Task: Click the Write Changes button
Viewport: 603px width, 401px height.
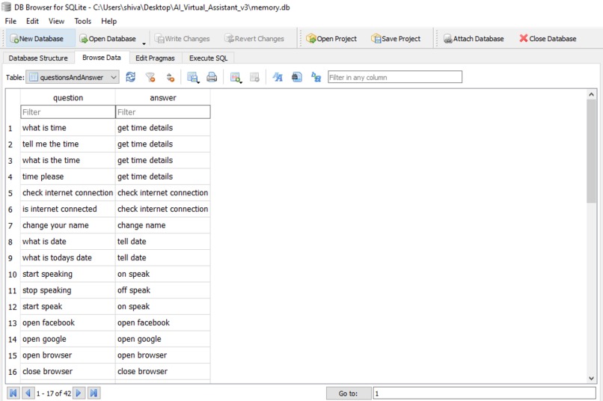Action: (x=183, y=38)
